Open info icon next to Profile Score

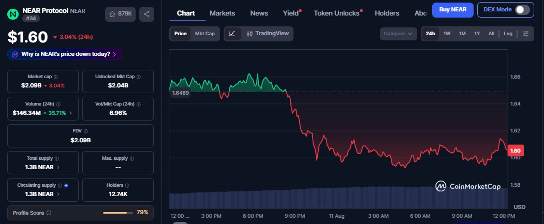(x=49, y=213)
